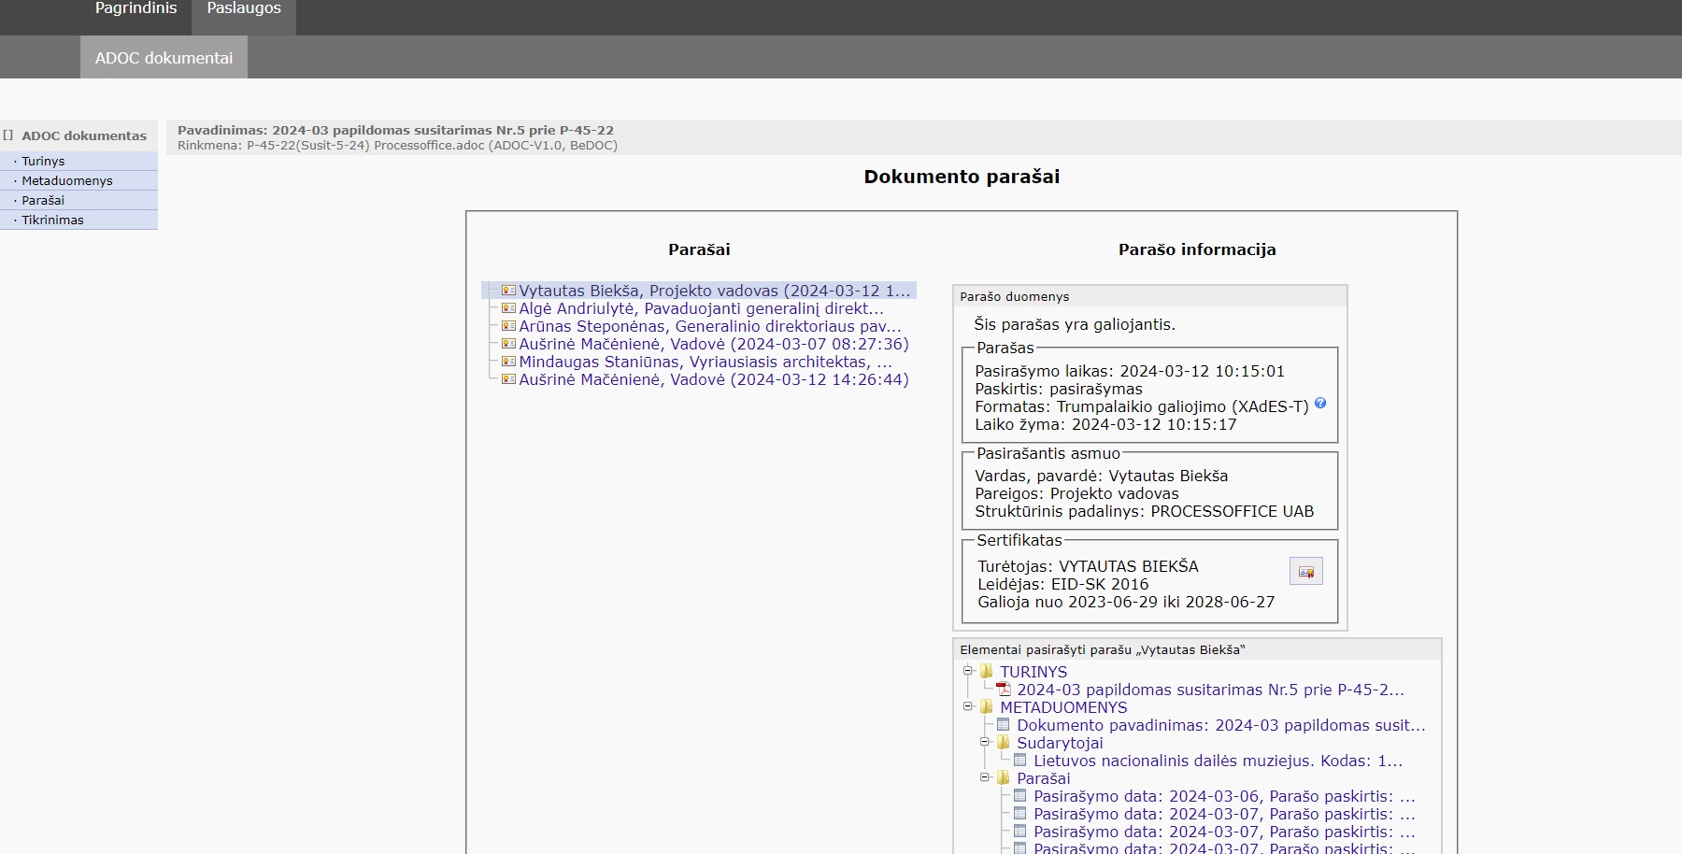Open Lietuvos nacionalinis dailės muziejus entry
Image resolution: width=1682 pixels, height=854 pixels.
pos(1218,761)
